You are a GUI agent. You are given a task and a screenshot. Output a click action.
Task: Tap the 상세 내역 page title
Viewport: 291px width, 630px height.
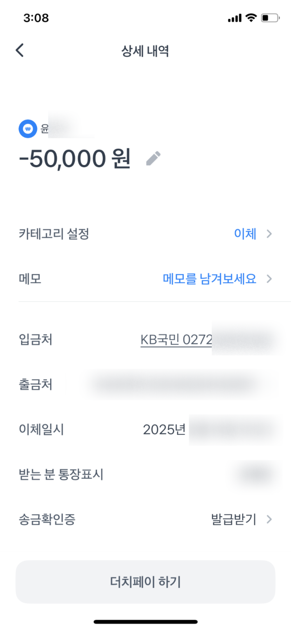[145, 51]
